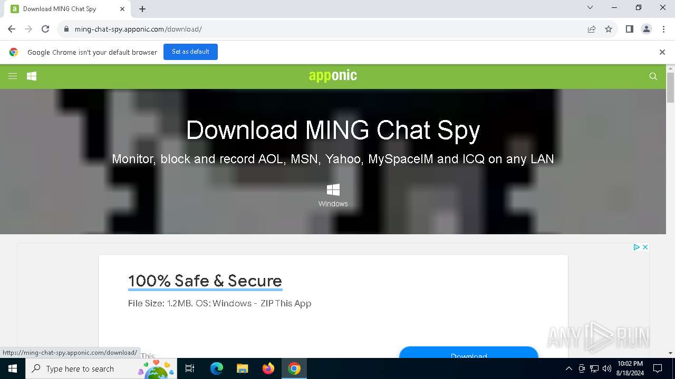675x379 pixels.
Task: Open a new browser tab
Action: pyautogui.click(x=142, y=9)
